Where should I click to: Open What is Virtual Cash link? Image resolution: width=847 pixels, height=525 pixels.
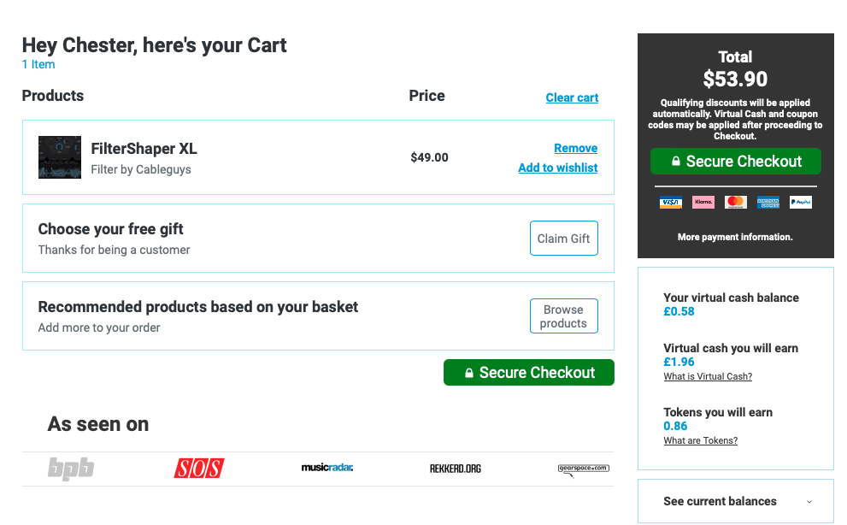click(708, 376)
